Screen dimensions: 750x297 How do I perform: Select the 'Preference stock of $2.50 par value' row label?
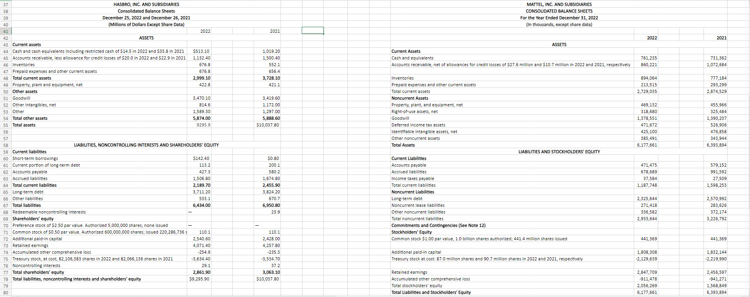[90, 225]
